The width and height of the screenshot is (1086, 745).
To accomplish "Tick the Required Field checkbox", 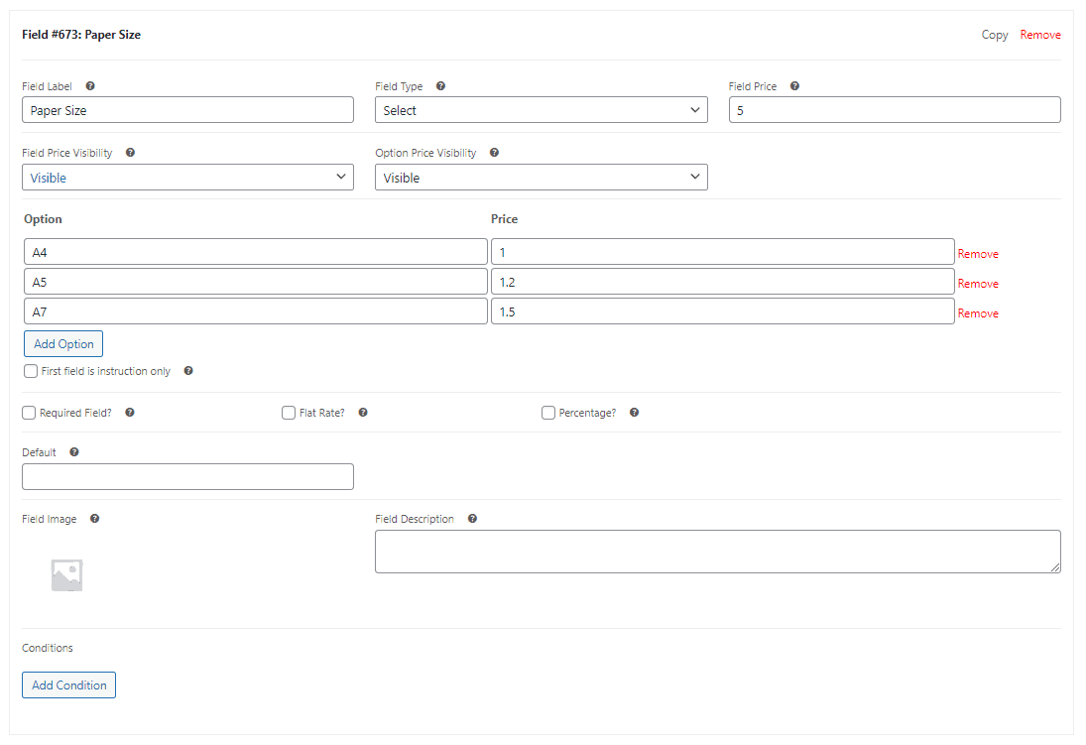I will 29,413.
